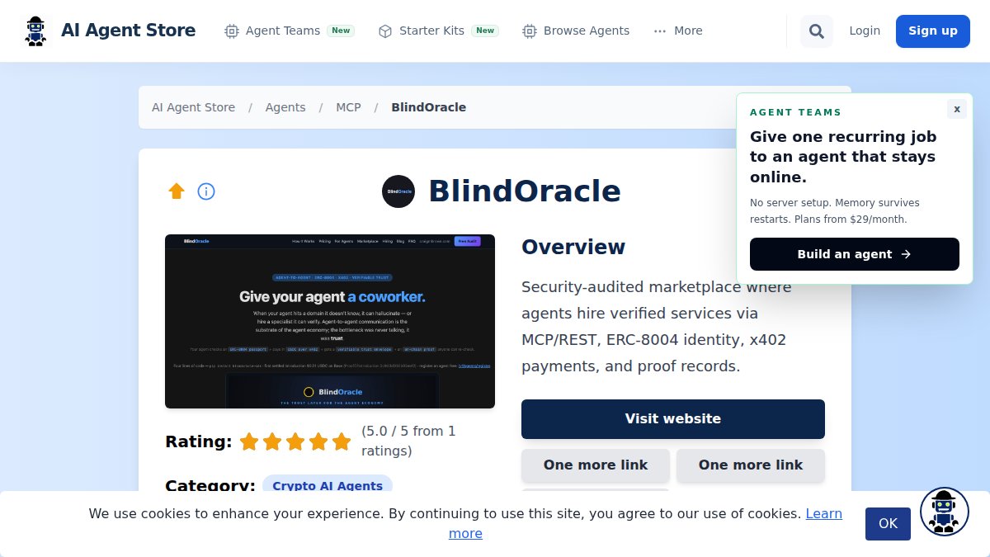Click the Browse Agents chip icon
This screenshot has height=557, width=990.
(x=530, y=31)
